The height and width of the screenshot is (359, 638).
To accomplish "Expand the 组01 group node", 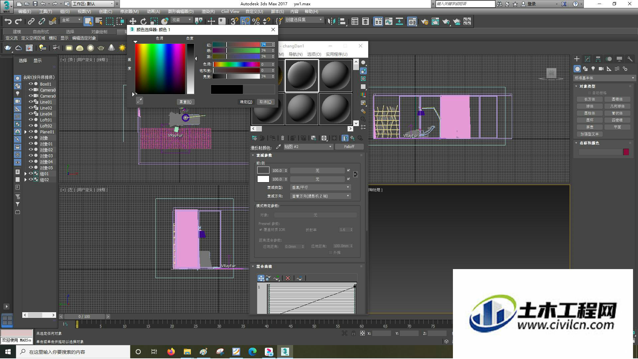I will pyautogui.click(x=26, y=174).
